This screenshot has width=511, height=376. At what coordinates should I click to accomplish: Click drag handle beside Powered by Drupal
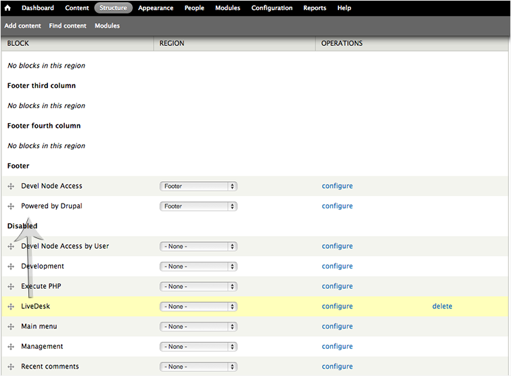(x=11, y=206)
